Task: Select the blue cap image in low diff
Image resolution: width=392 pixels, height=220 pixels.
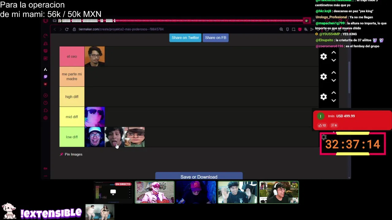Action: [x=95, y=137]
